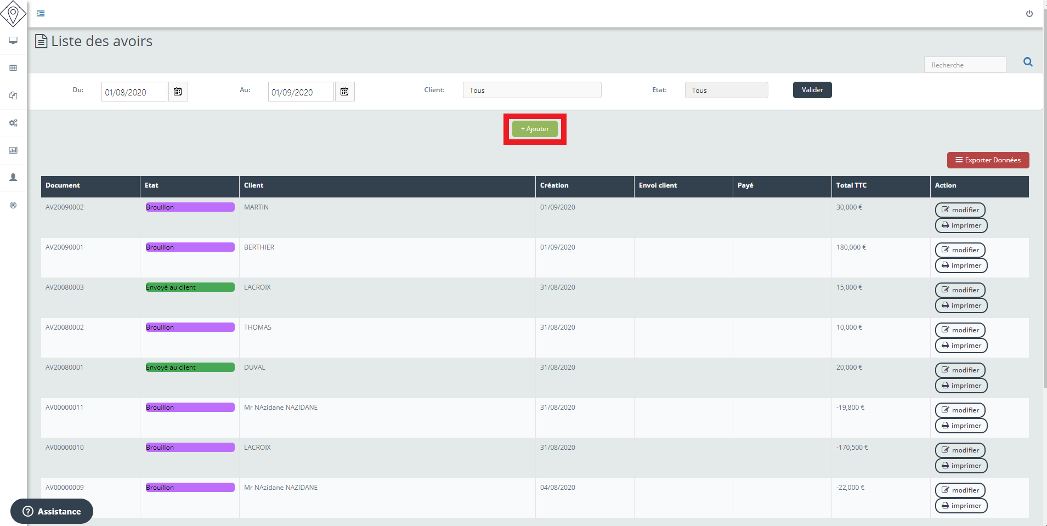Click the search magnifier icon
1047x526 pixels.
pyautogui.click(x=1028, y=63)
